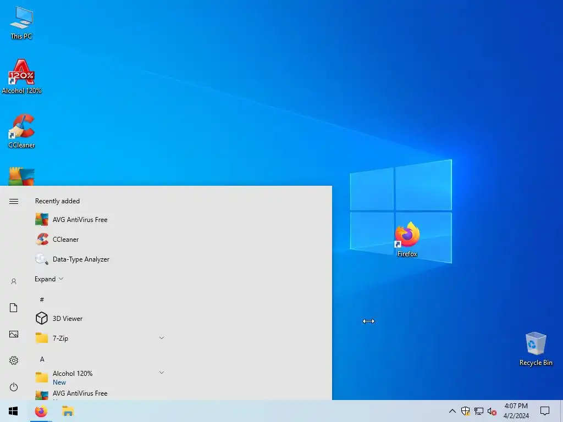
Task: Open Settings gear in Start sidebar
Action: [x=14, y=360]
